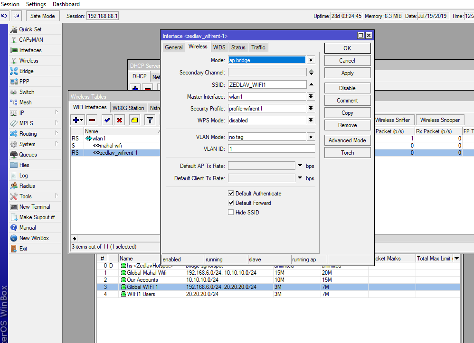Click the funnel filter icon in Wireless Tables
This screenshot has height=343, width=474.
pyautogui.click(x=150, y=120)
